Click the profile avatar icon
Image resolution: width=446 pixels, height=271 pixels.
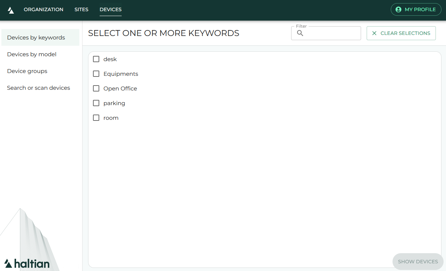398,10
